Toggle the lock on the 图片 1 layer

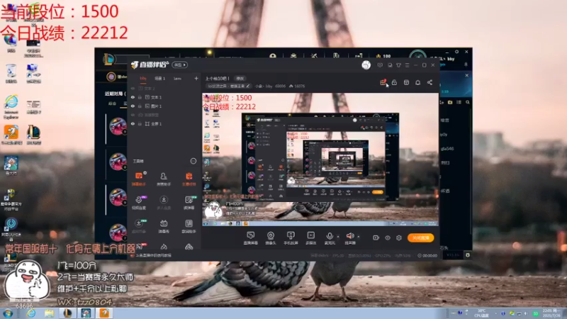(140, 106)
